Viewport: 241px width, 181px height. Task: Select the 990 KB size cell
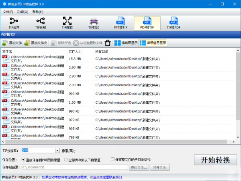(74, 111)
